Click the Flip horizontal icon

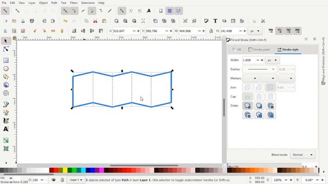pyautogui.click(x=53, y=31)
